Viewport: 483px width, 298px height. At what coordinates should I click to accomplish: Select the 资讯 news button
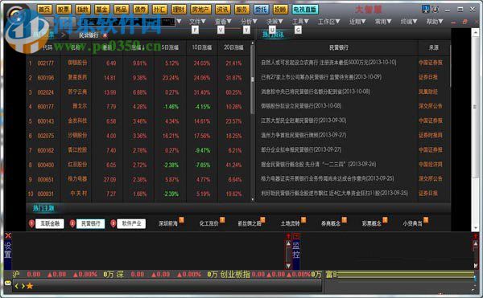click(x=222, y=10)
